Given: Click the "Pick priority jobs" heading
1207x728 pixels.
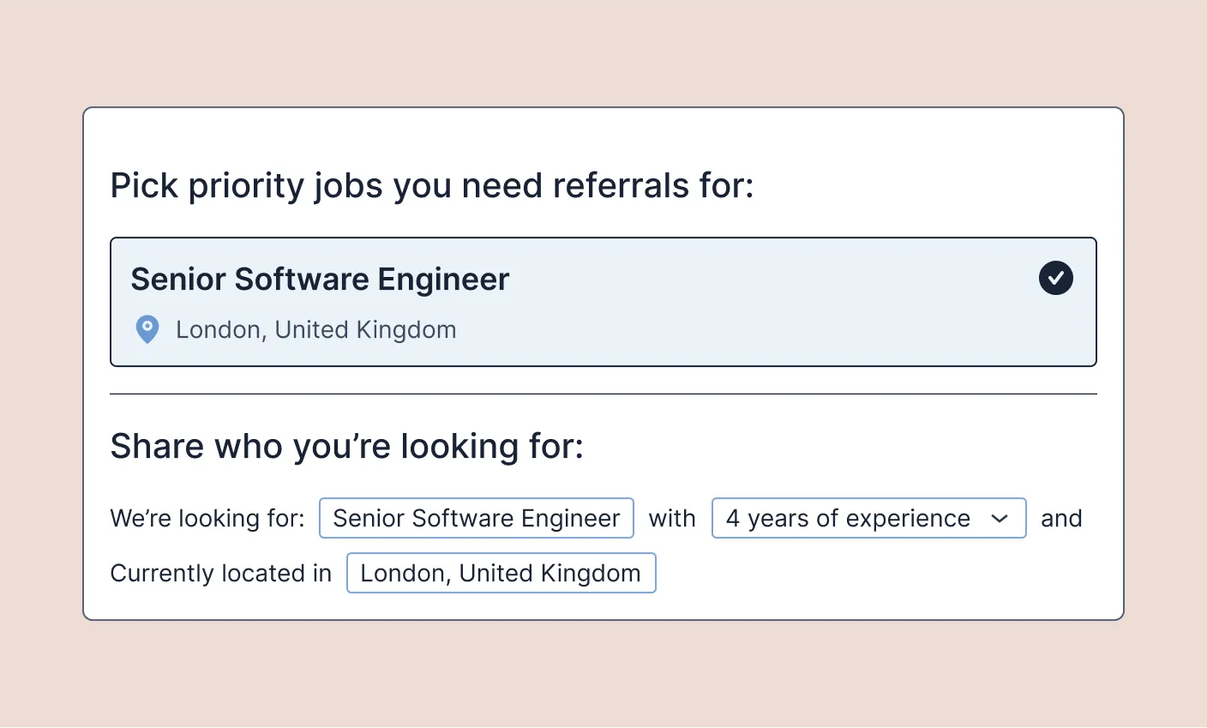Looking at the screenshot, I should 432,186.
